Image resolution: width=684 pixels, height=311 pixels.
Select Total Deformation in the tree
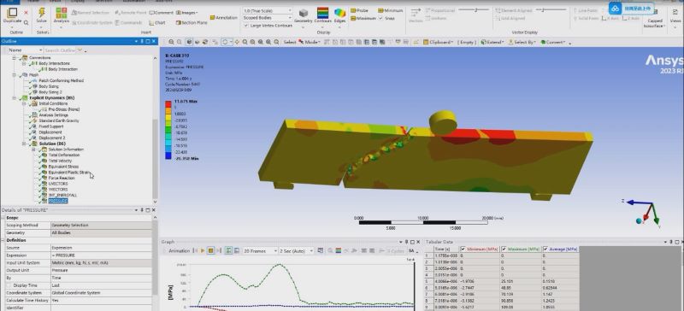point(64,155)
